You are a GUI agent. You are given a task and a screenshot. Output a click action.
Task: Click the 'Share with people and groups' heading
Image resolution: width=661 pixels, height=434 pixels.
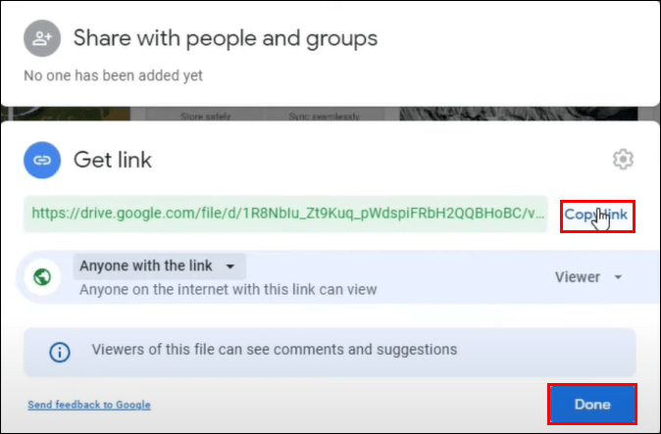coord(226,38)
